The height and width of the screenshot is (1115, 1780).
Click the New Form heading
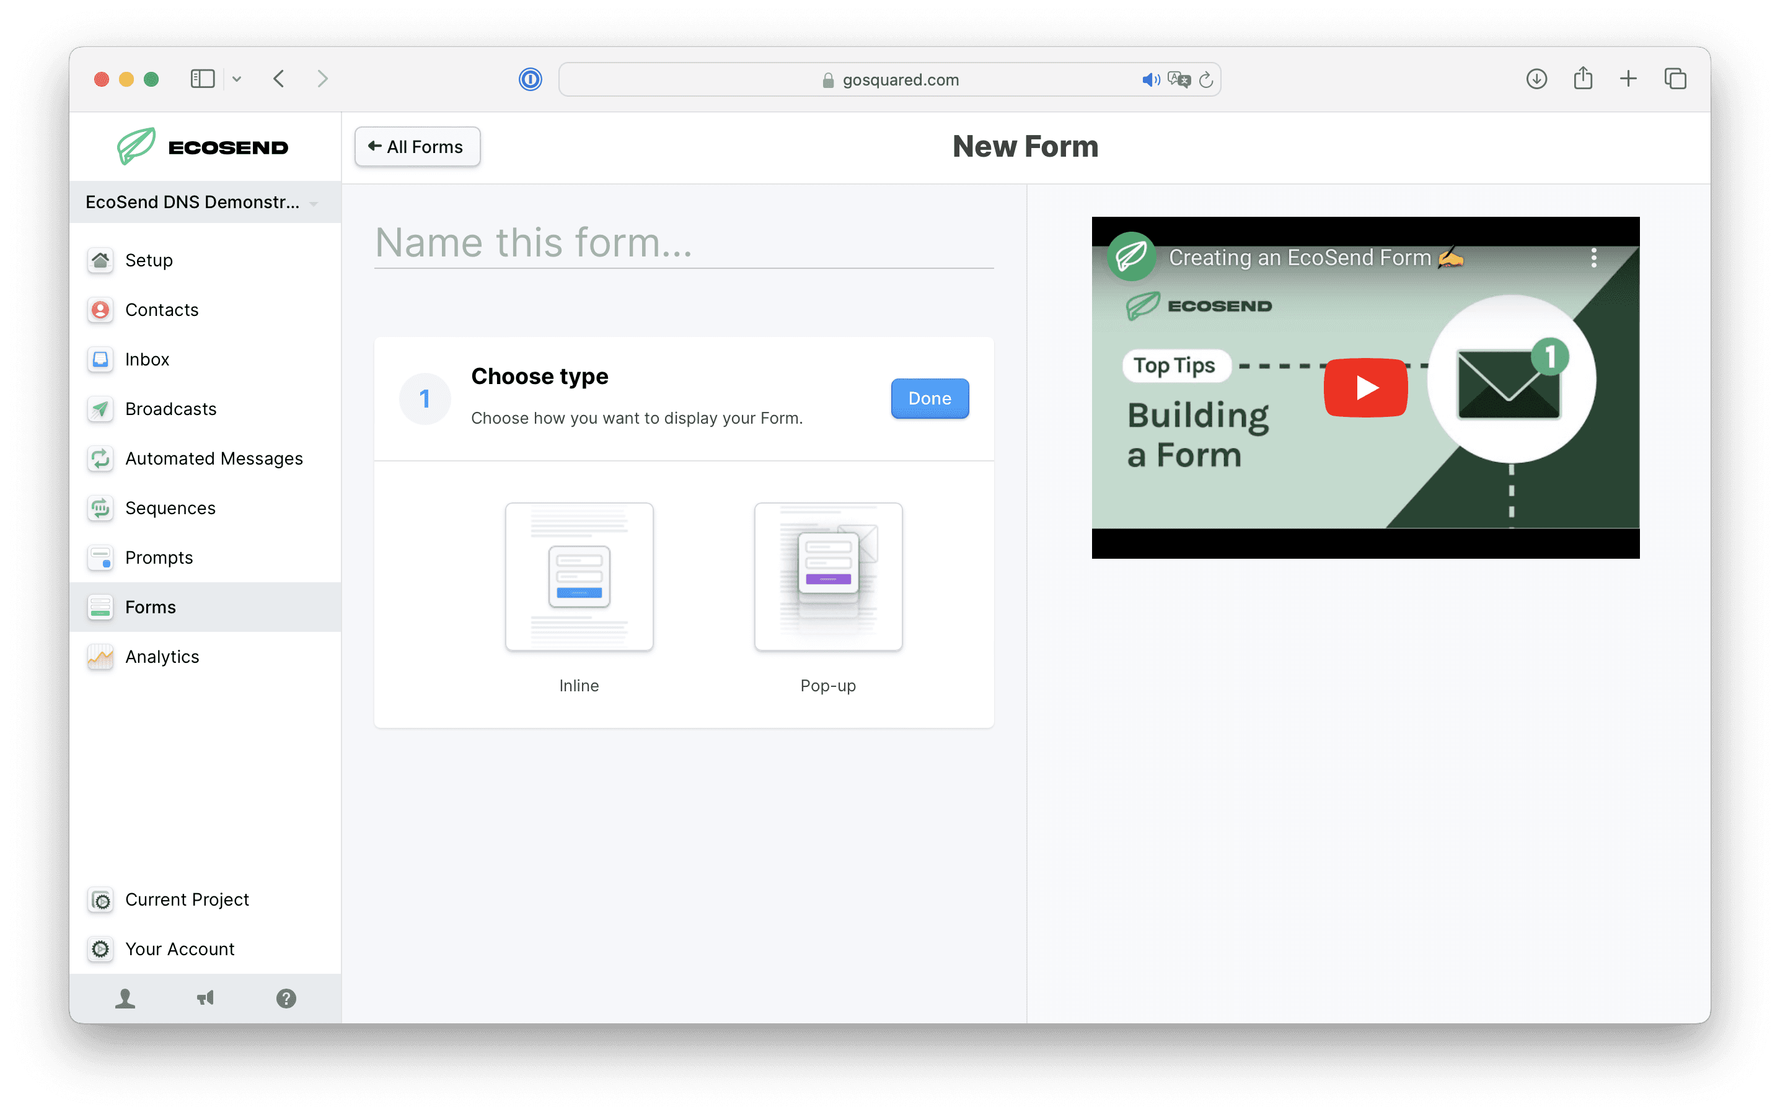(1024, 147)
